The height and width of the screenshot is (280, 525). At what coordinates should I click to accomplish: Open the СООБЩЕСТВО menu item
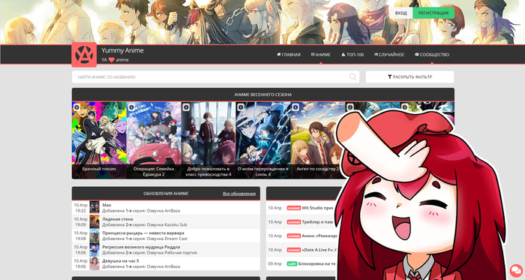tap(432, 55)
